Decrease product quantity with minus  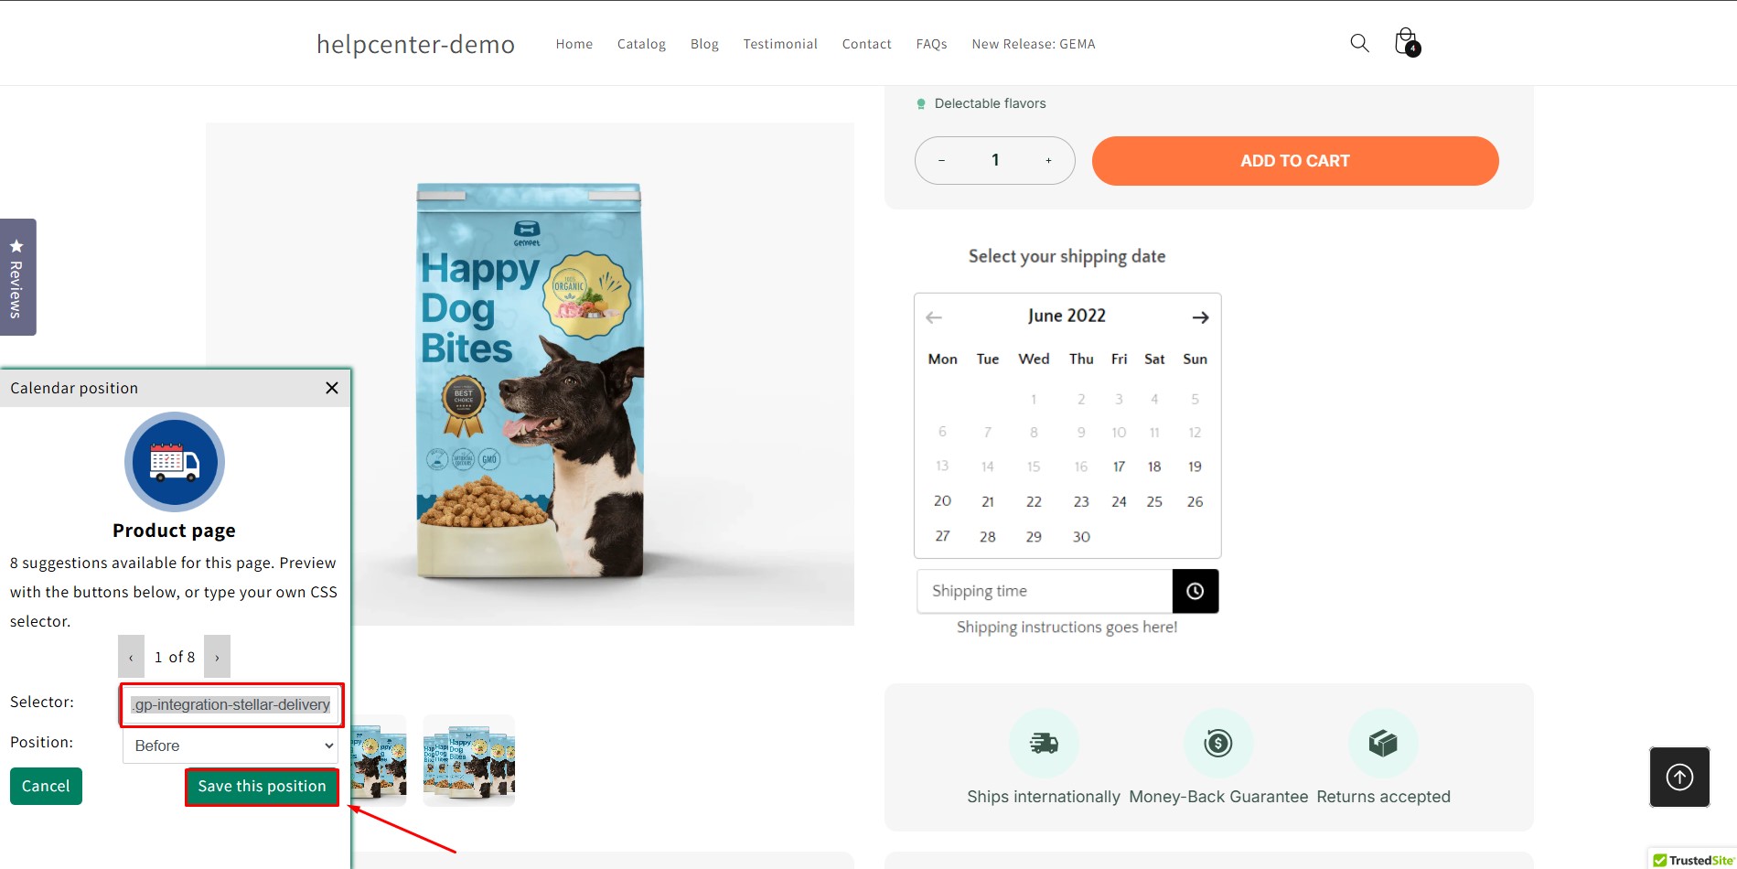(941, 160)
